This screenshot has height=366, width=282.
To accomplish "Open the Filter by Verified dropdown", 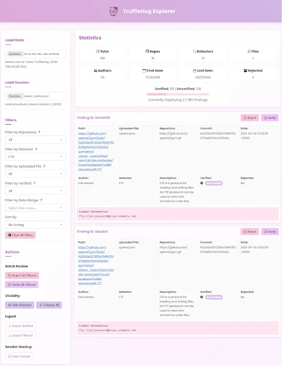I will pyautogui.click(x=35, y=190).
